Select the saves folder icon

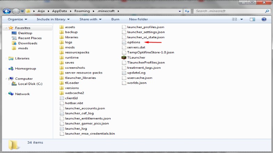click(x=61, y=62)
